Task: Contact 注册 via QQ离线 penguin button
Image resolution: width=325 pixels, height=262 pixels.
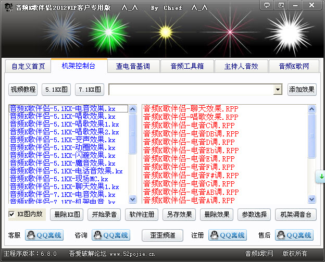Action: 228,235
